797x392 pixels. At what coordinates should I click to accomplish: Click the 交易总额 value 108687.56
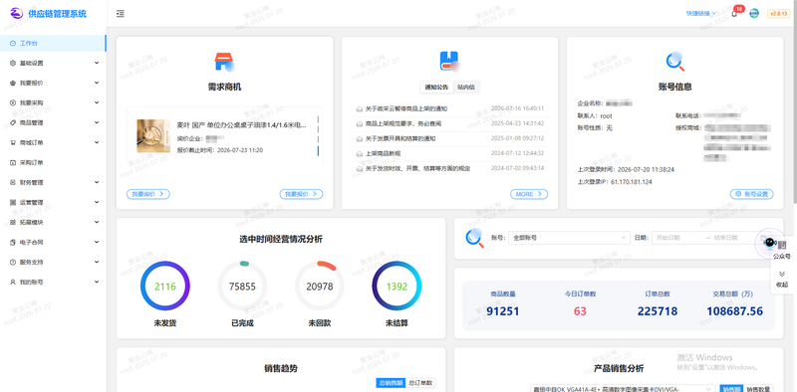pos(734,311)
